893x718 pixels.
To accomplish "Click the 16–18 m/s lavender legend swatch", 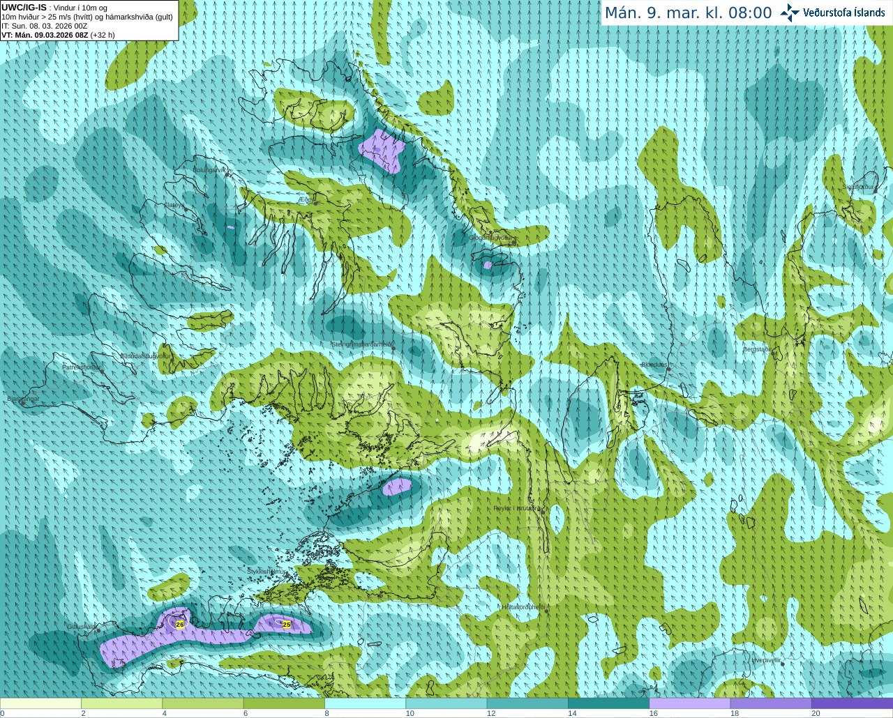I will point(689,703).
